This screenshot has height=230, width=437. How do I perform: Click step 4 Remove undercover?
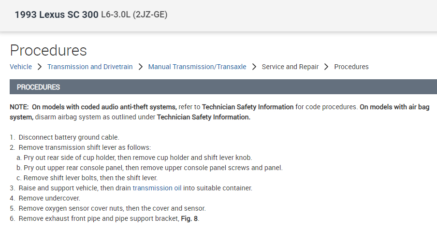click(49, 198)
